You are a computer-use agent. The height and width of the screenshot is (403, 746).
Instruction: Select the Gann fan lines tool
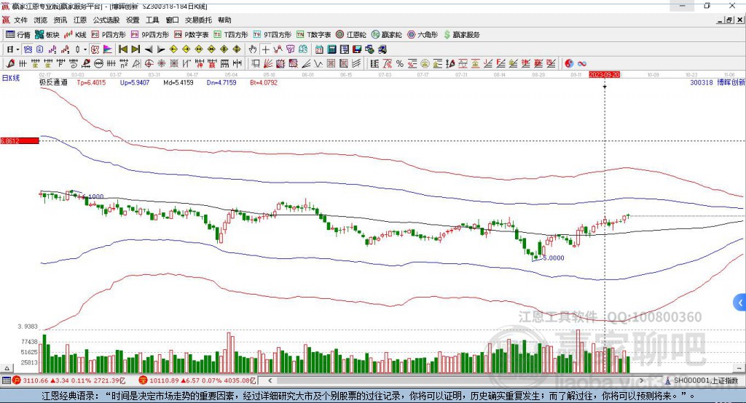click(x=268, y=64)
